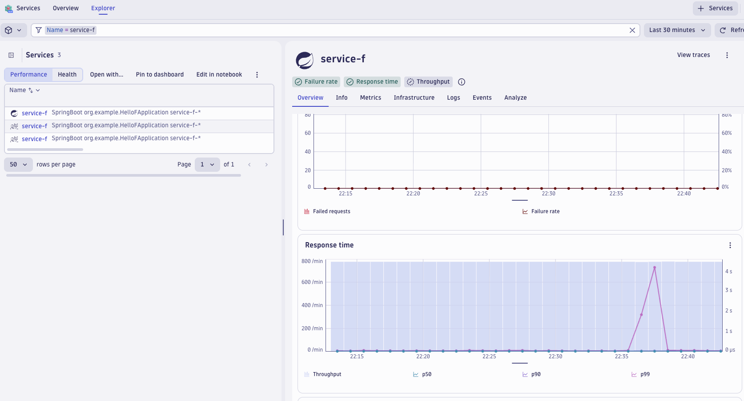
Task: Click View traces
Action: [693, 55]
